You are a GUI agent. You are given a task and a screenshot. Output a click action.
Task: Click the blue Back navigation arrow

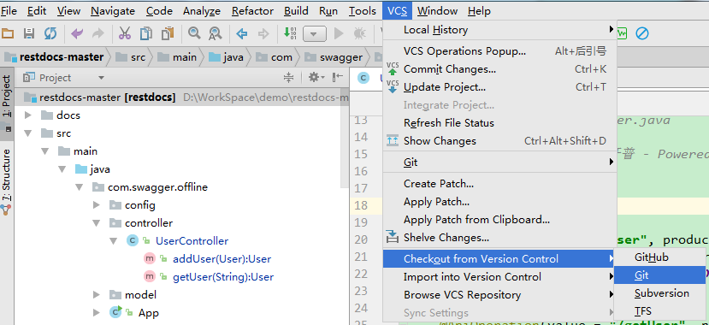click(242, 33)
